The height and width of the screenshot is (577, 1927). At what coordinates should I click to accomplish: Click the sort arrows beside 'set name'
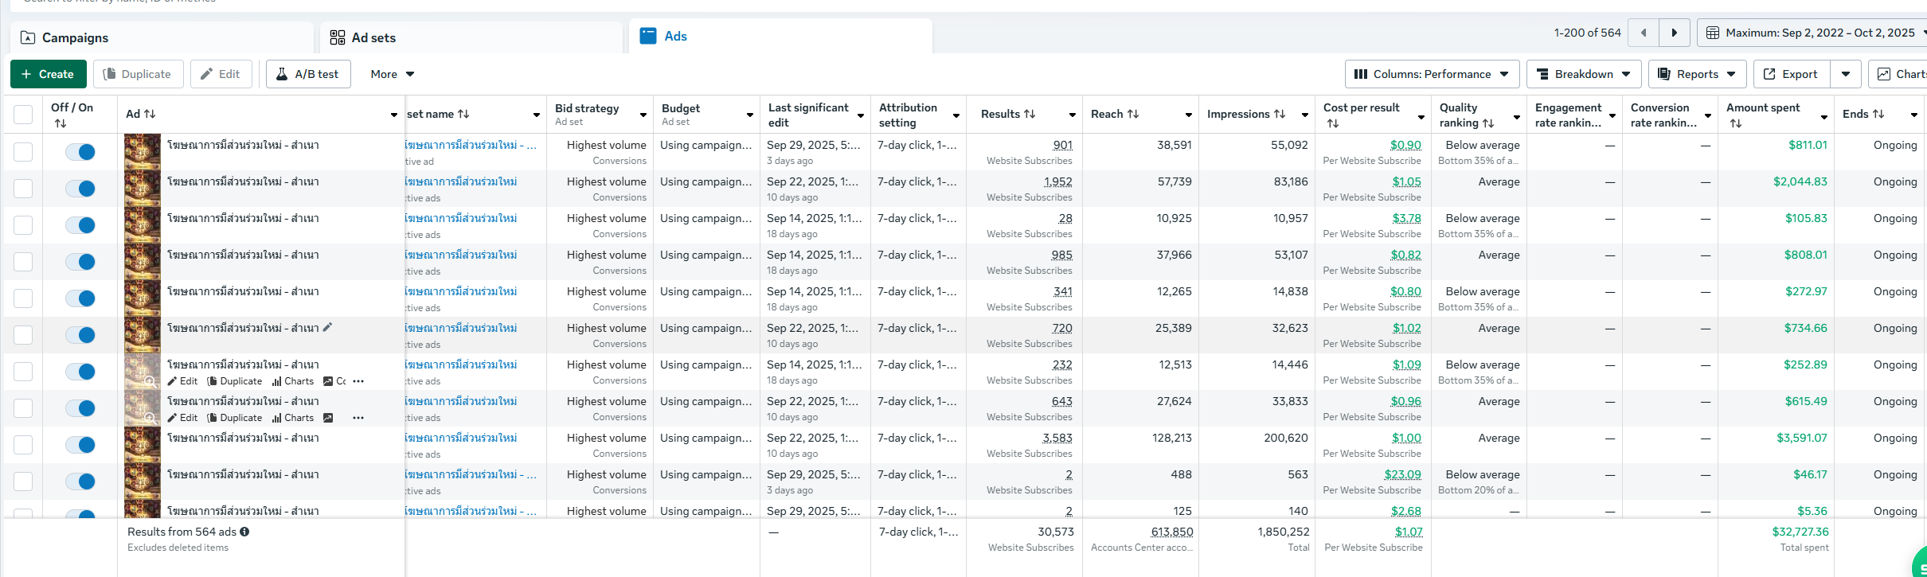click(x=463, y=114)
